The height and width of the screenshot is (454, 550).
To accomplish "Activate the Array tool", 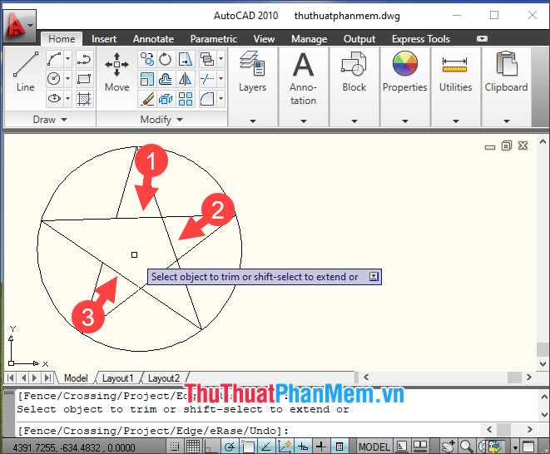I will pyautogui.click(x=185, y=98).
